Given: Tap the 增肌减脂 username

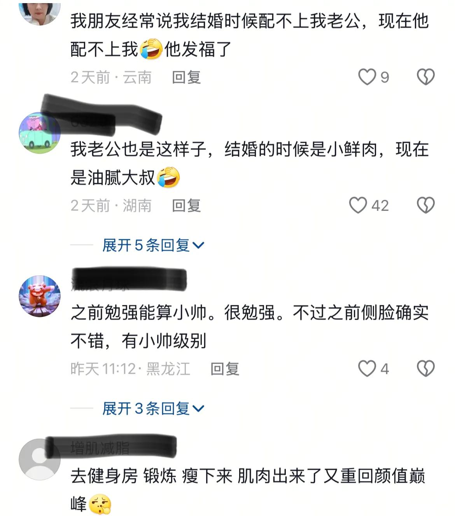Looking at the screenshot, I should [x=100, y=448].
